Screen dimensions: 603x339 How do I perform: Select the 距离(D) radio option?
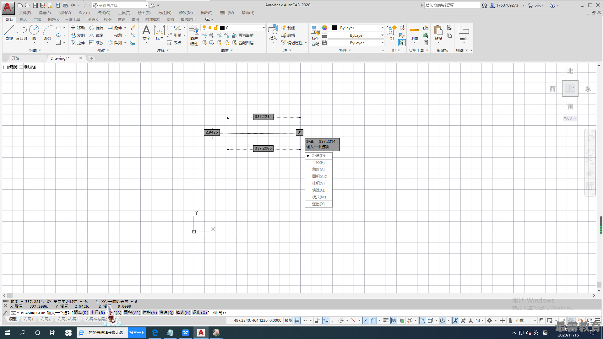click(318, 156)
